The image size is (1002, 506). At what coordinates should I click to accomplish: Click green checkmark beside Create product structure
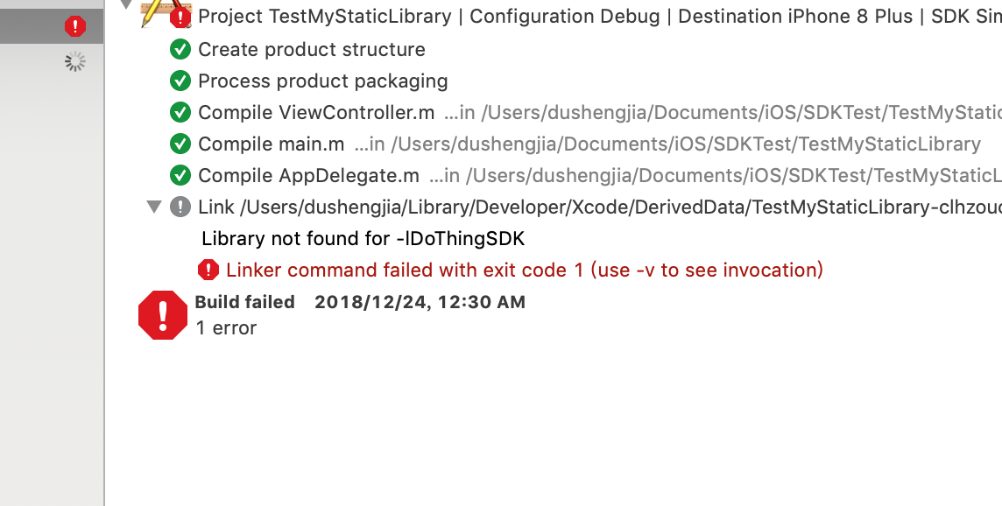[180, 49]
